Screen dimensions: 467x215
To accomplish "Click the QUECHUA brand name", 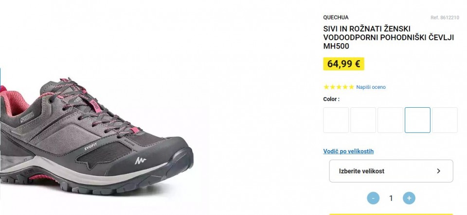I will click(336, 17).
